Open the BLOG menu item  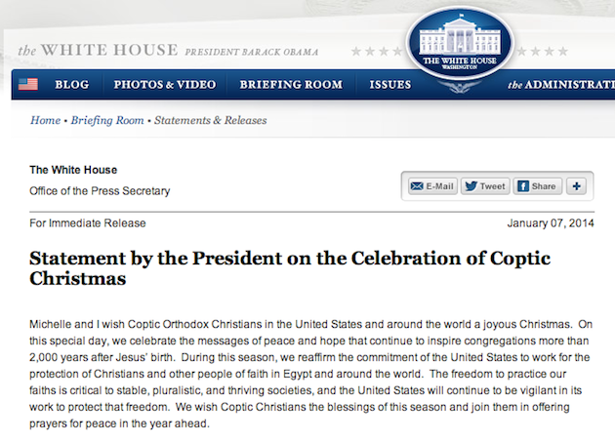click(x=72, y=85)
